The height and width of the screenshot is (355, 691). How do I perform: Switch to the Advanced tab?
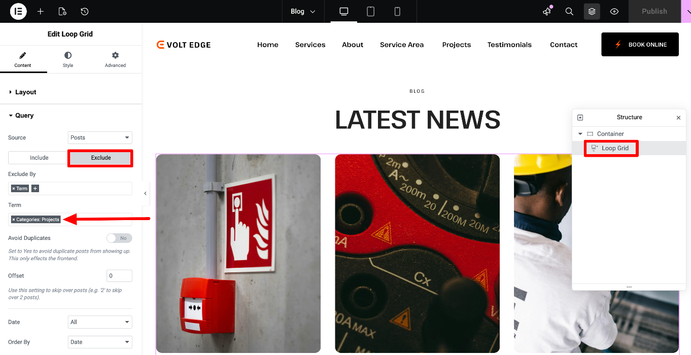pyautogui.click(x=115, y=59)
